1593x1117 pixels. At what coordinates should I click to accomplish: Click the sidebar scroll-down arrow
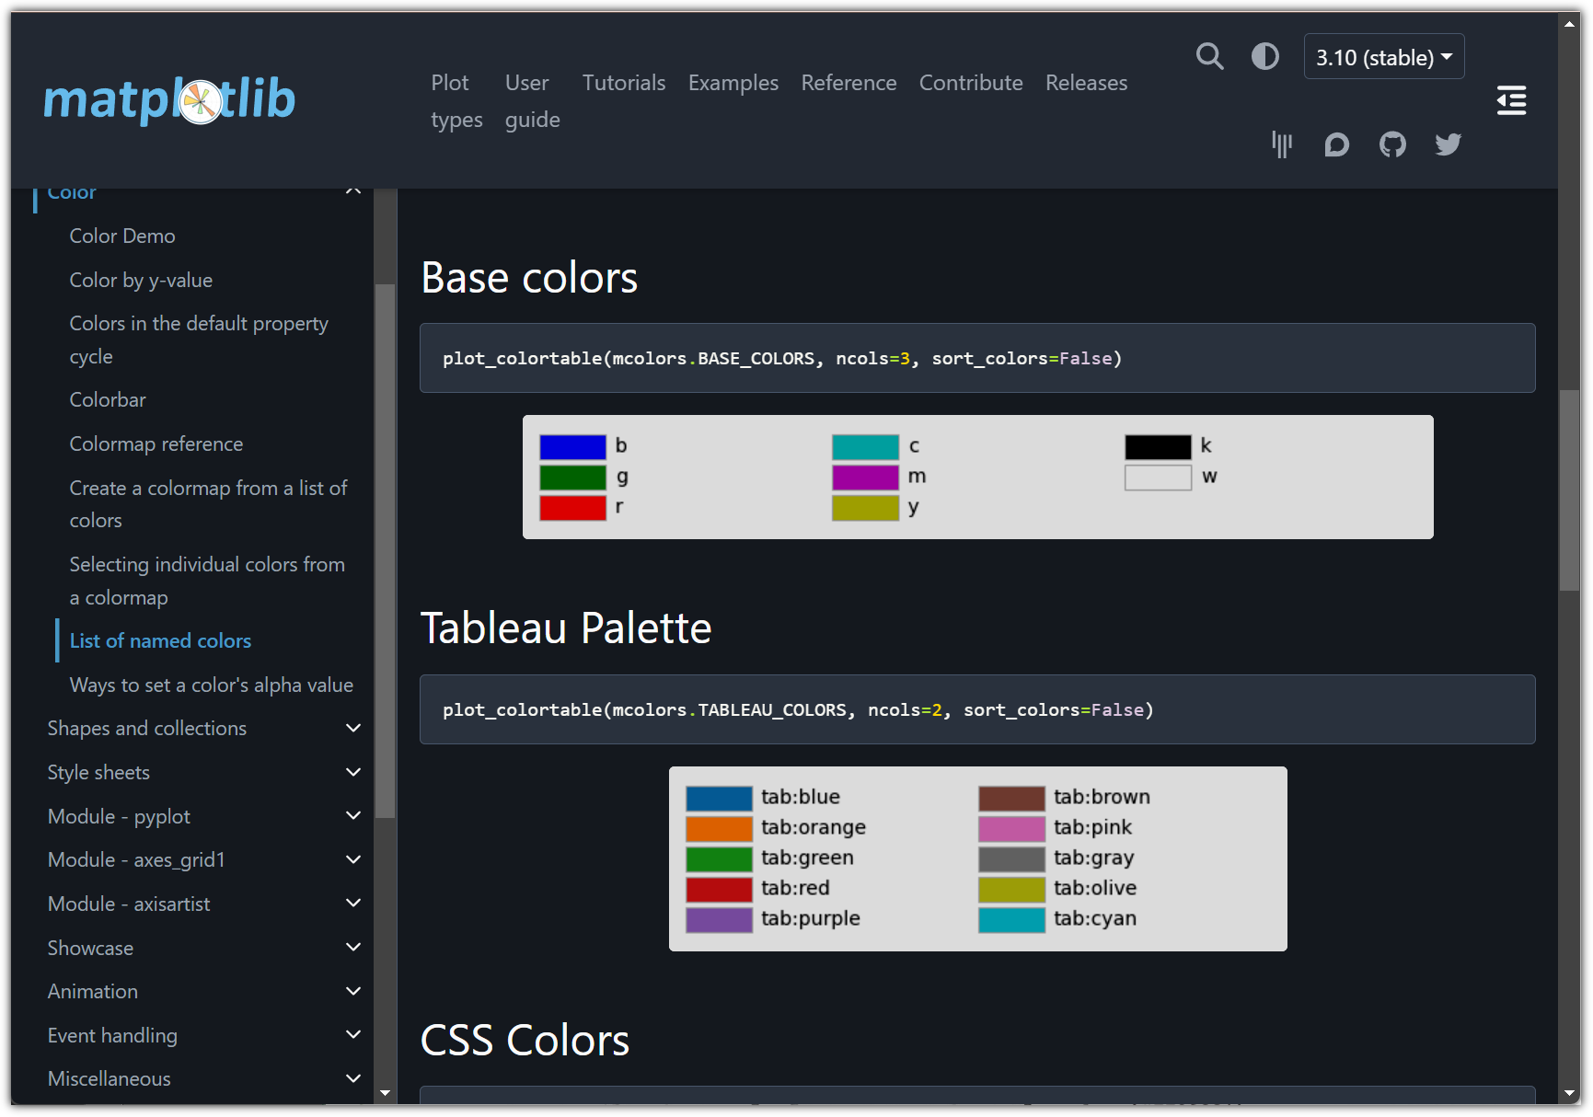(385, 1093)
